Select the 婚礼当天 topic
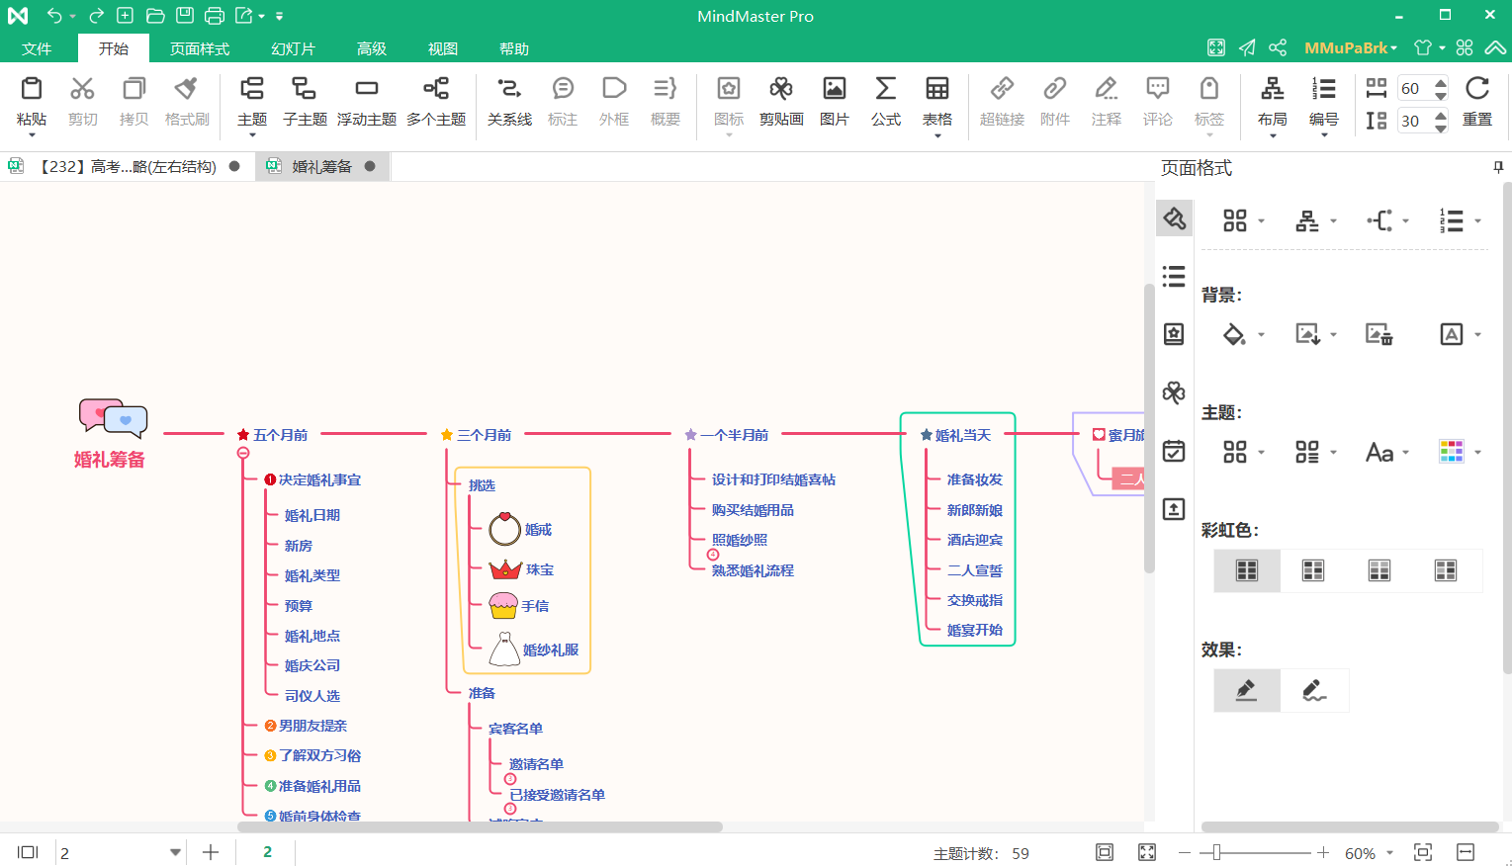Screen dimensions: 1512x867 (963, 435)
